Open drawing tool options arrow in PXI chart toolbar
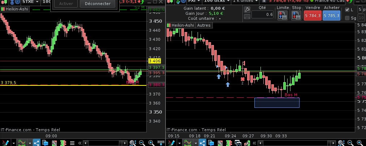Image resolution: width=366 pixels, height=146 pixels. pos(179,143)
